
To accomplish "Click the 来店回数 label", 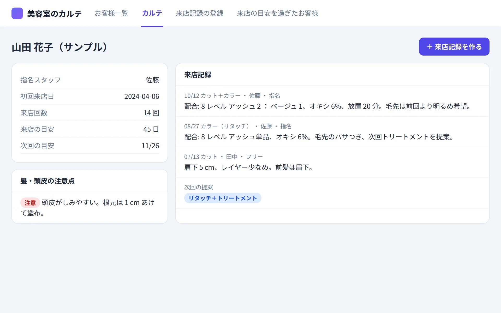I will tap(34, 113).
